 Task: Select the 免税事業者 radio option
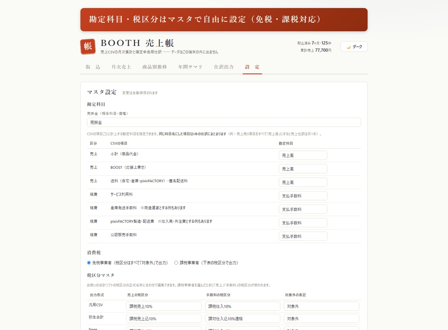(x=89, y=263)
